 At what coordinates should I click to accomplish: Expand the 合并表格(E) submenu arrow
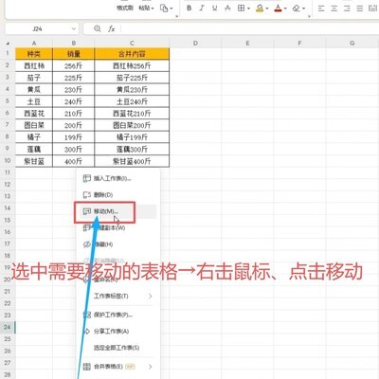click(x=151, y=367)
